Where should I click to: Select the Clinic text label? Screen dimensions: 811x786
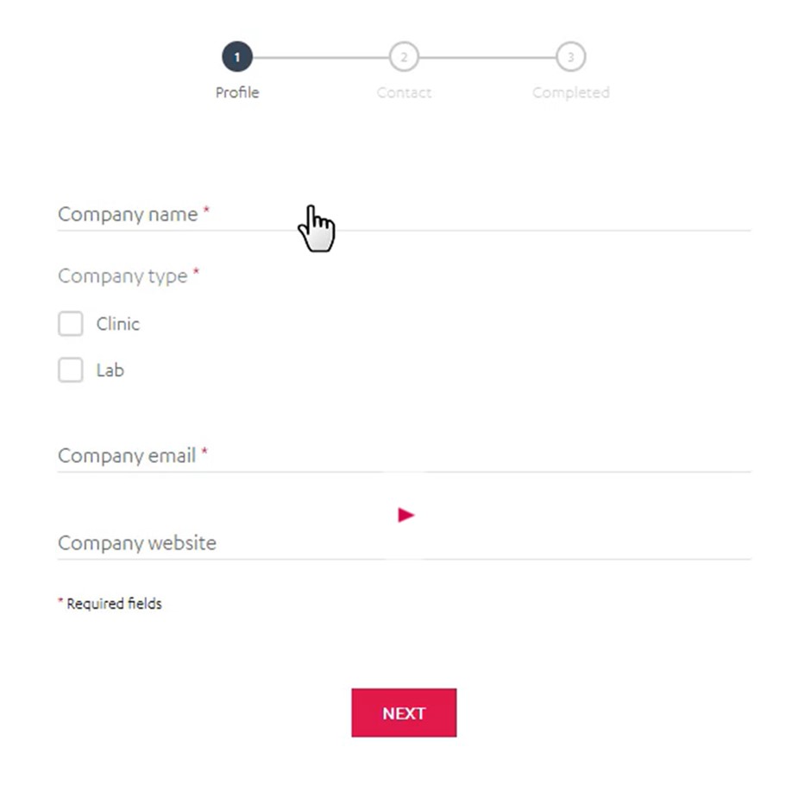point(118,324)
